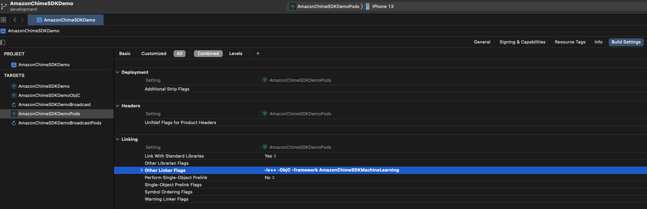Open the Info tab
647x209 pixels.
click(x=598, y=42)
